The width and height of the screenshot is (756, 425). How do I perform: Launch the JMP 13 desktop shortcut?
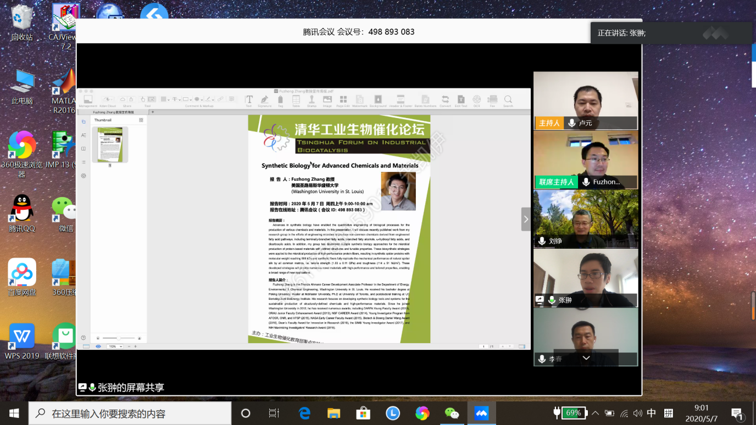tap(62, 149)
